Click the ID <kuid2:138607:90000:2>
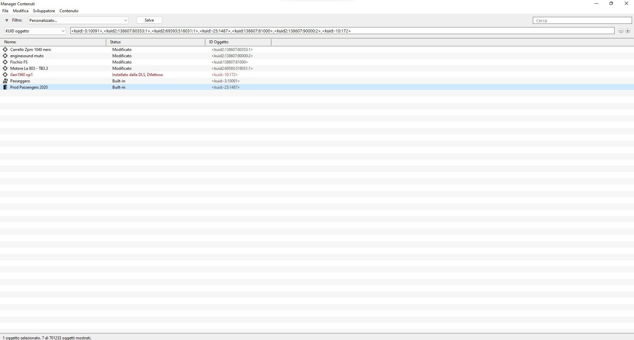The width and height of the screenshot is (634, 340). tap(232, 56)
